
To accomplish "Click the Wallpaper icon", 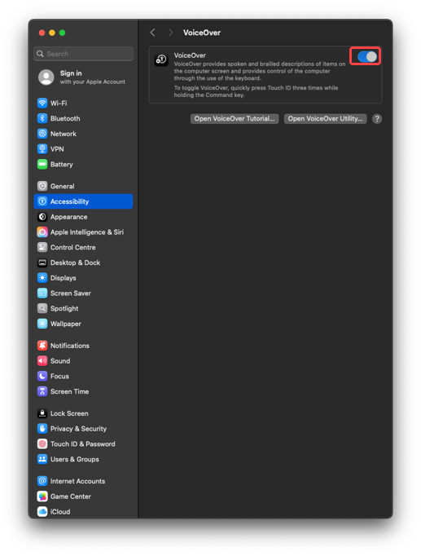I will [x=42, y=324].
